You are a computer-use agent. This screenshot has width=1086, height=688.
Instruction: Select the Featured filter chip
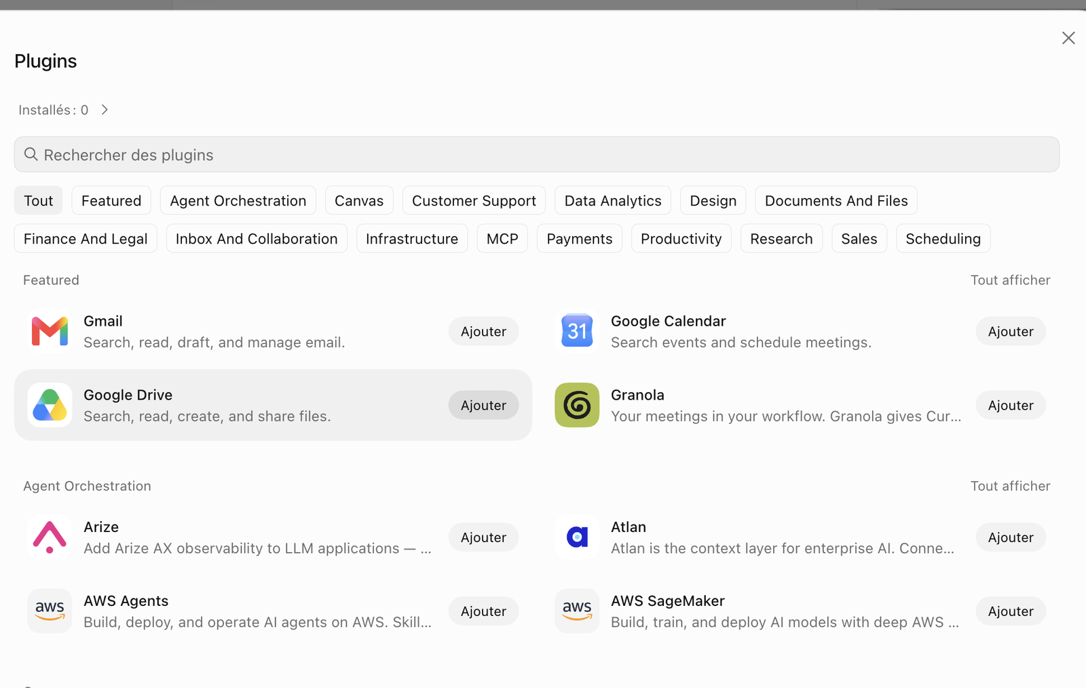pos(111,201)
